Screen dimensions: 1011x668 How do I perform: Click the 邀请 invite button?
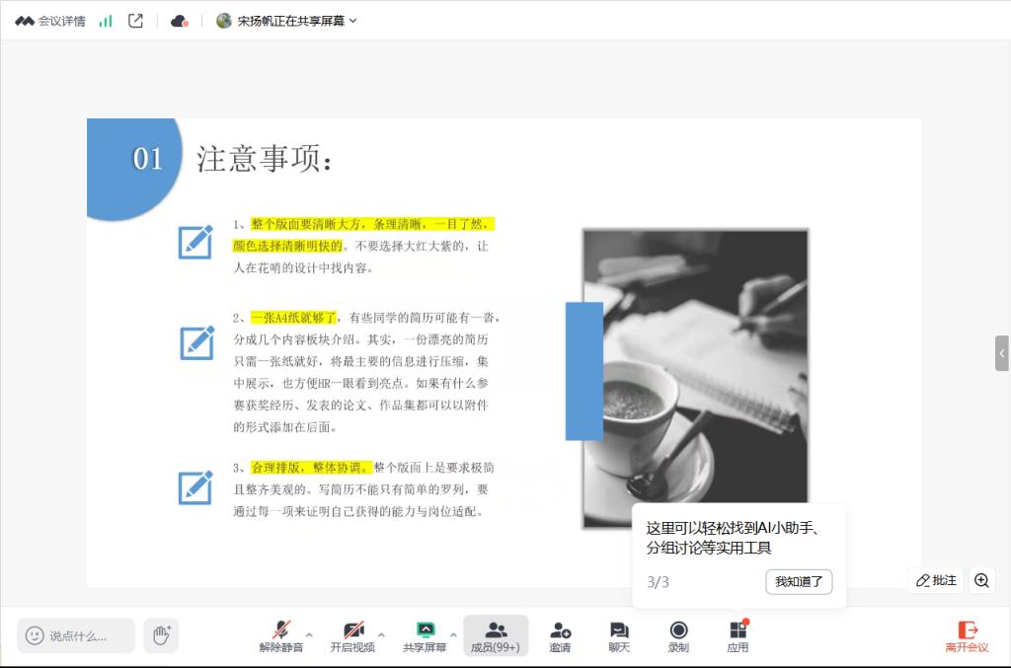[560, 635]
